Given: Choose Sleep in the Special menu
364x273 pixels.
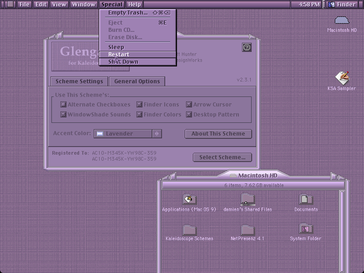Looking at the screenshot, I should coord(138,47).
